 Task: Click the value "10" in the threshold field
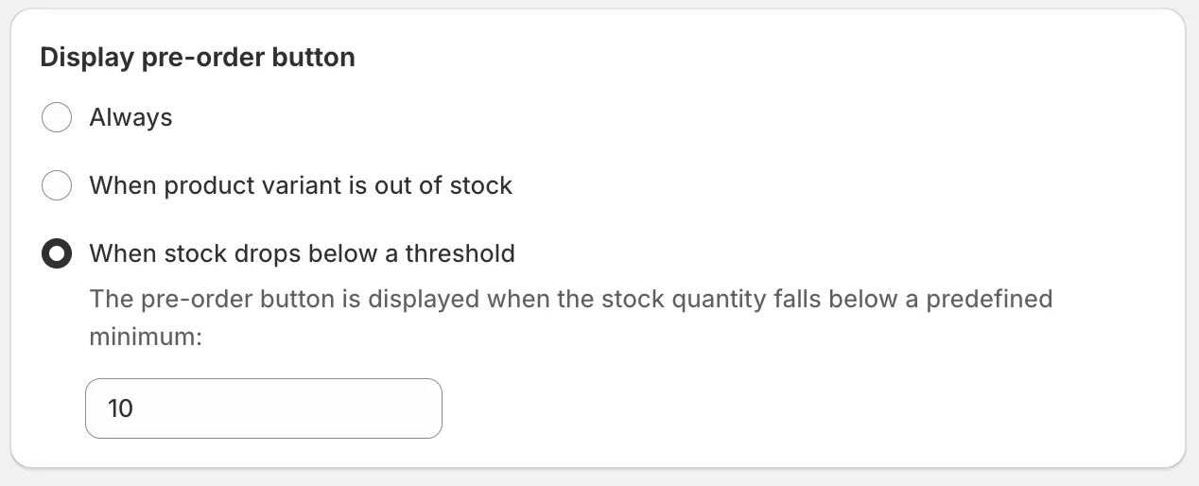[121, 408]
